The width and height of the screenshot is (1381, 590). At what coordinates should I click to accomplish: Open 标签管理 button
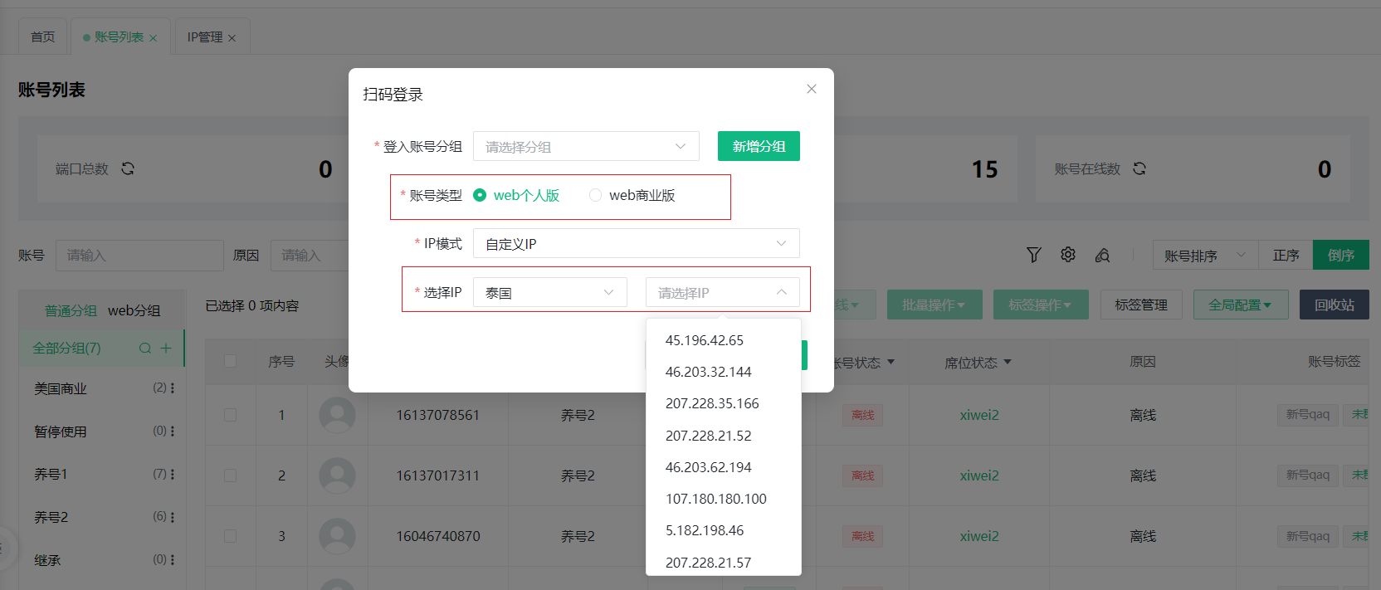(x=1141, y=305)
